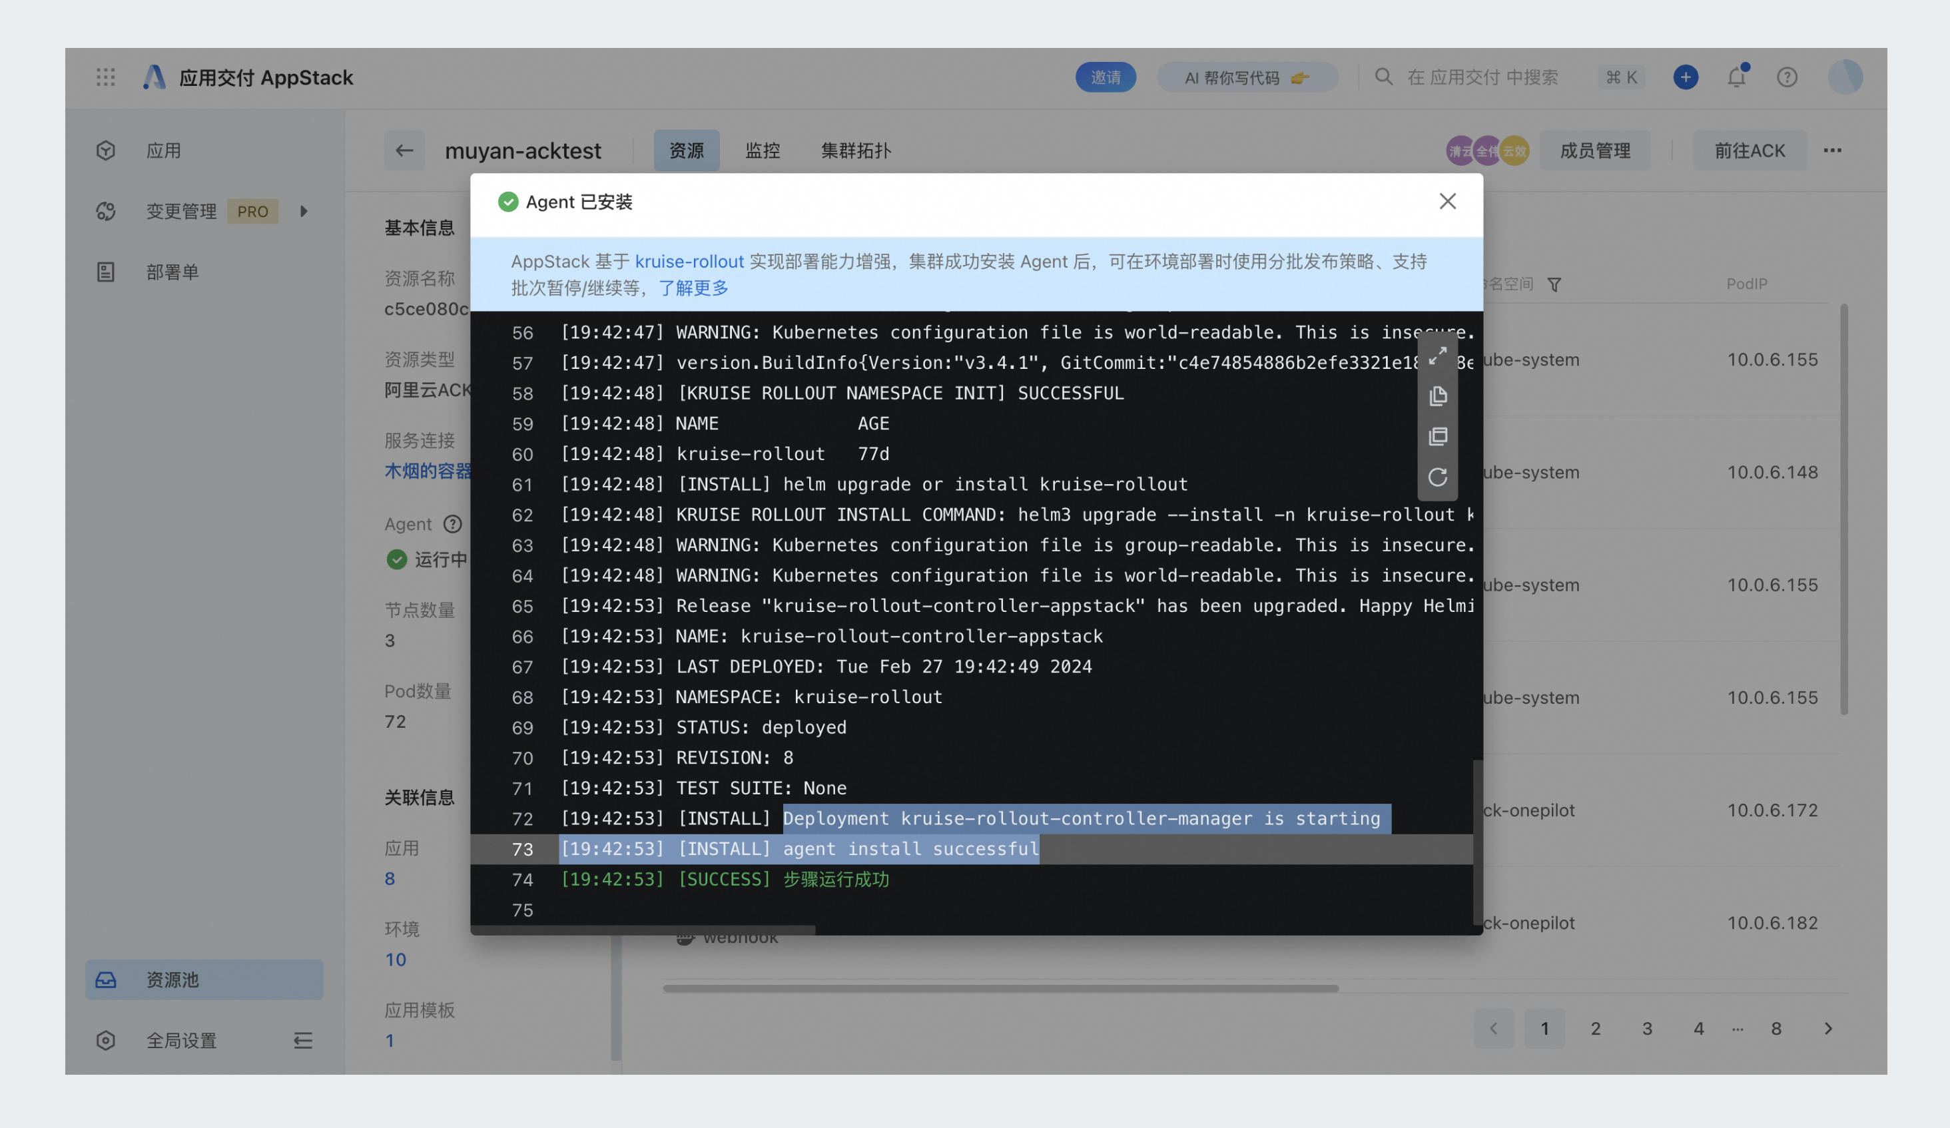
Task: Click the member avatars group
Action: 1487,151
